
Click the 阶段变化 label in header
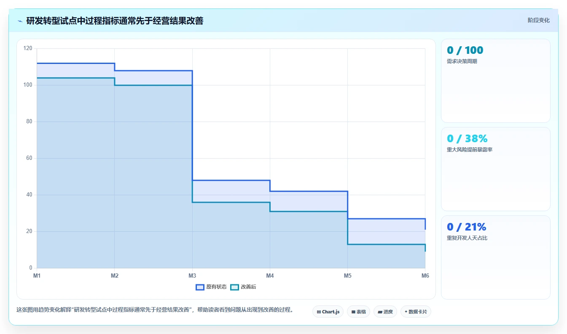pyautogui.click(x=538, y=20)
